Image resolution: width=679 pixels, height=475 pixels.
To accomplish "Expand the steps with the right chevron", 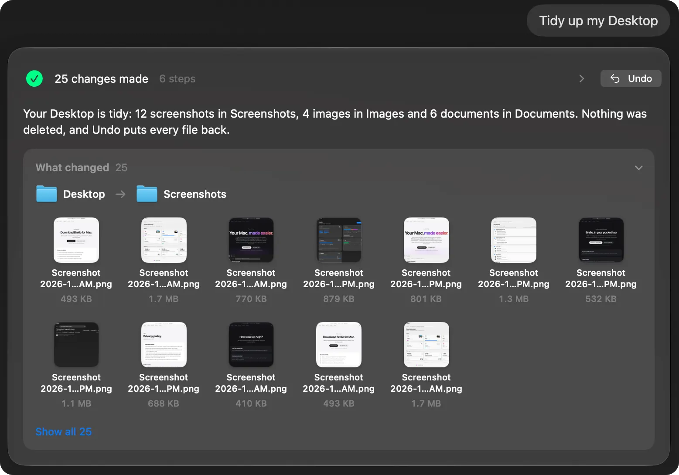I will [x=581, y=78].
